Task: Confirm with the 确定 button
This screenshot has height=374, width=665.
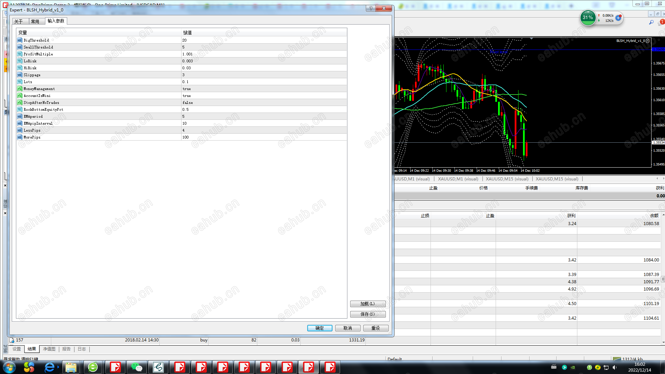Action: click(x=320, y=328)
